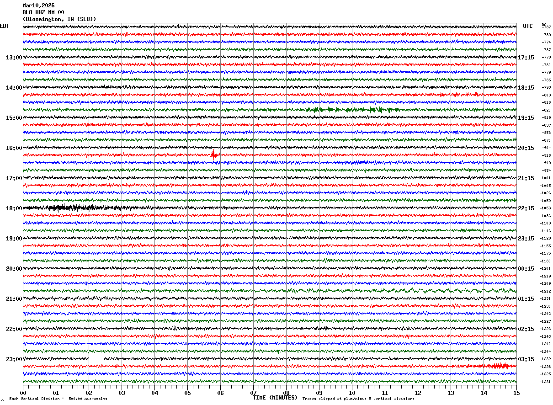Click the DC offset value '-1212'
The image size is (553, 405).
[x=545, y=291]
